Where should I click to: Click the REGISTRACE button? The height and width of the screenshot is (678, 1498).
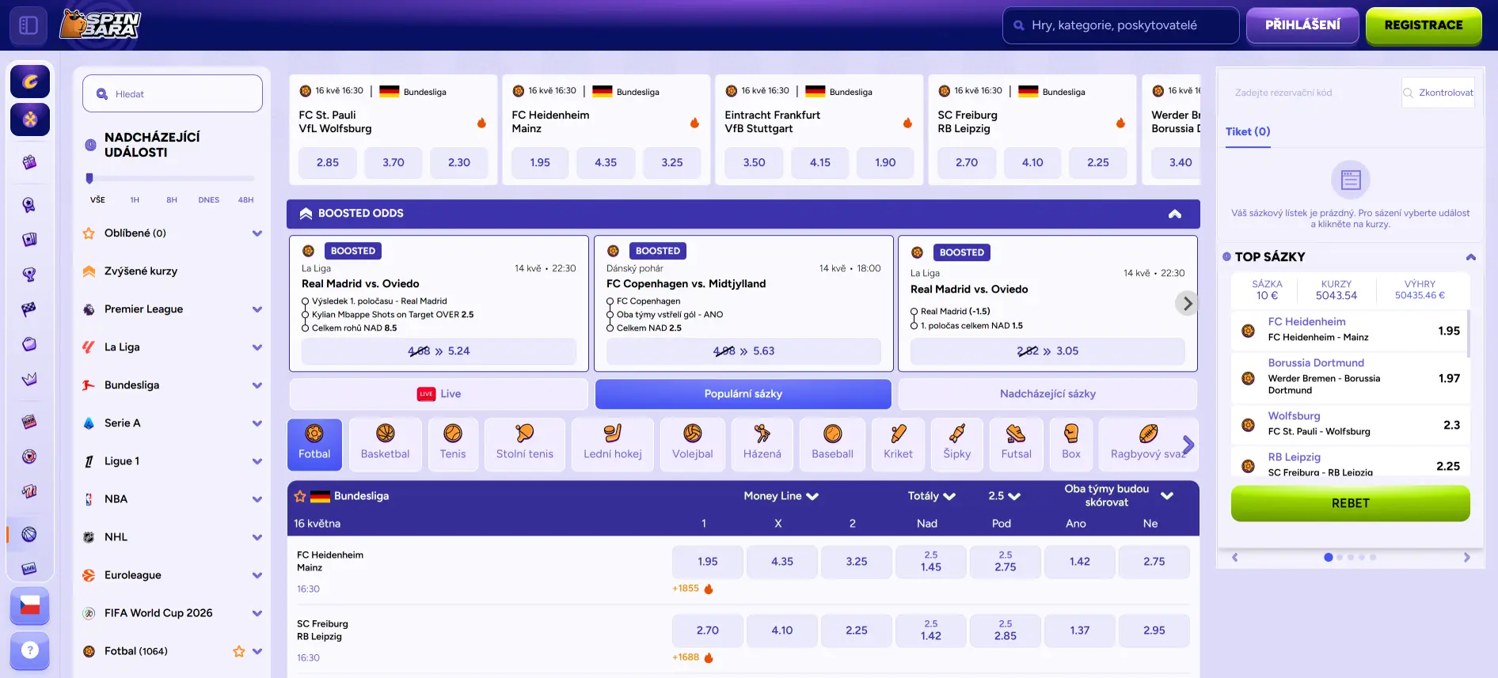[x=1424, y=25]
